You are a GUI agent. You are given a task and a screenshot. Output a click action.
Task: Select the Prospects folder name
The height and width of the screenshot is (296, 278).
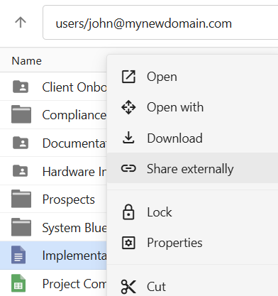69,199
